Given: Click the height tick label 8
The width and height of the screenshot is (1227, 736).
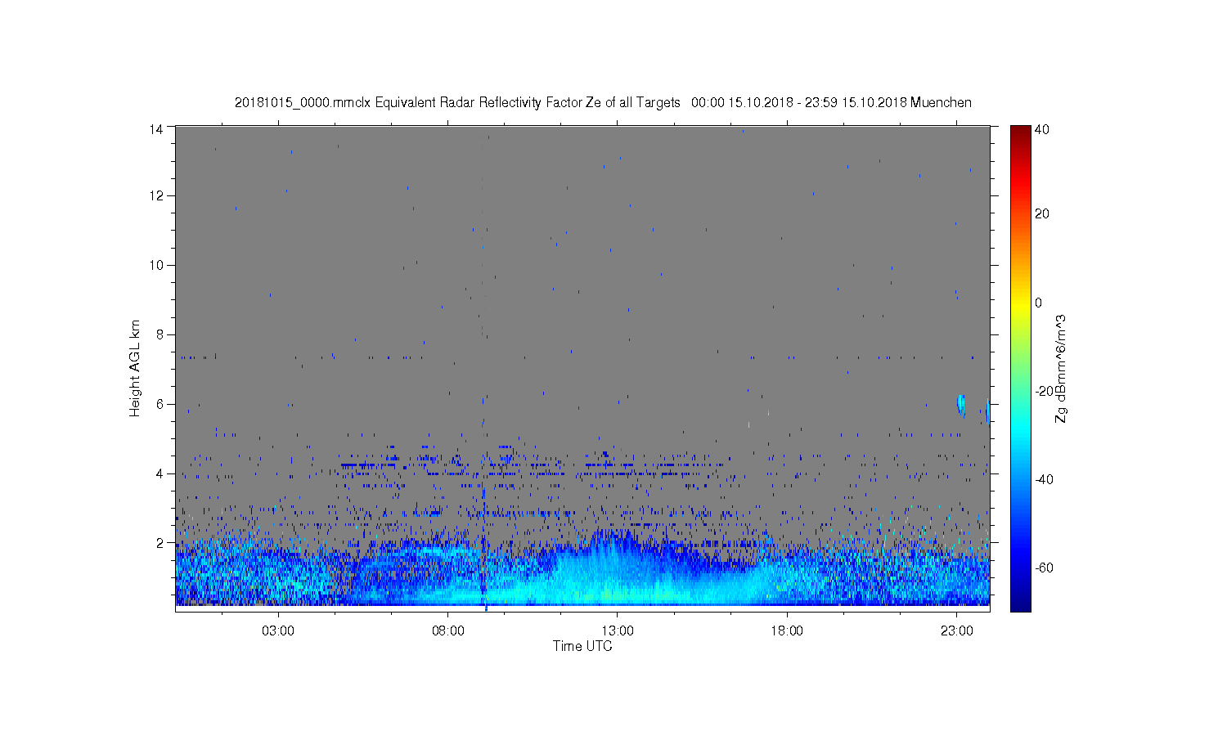Looking at the screenshot, I should tap(160, 334).
